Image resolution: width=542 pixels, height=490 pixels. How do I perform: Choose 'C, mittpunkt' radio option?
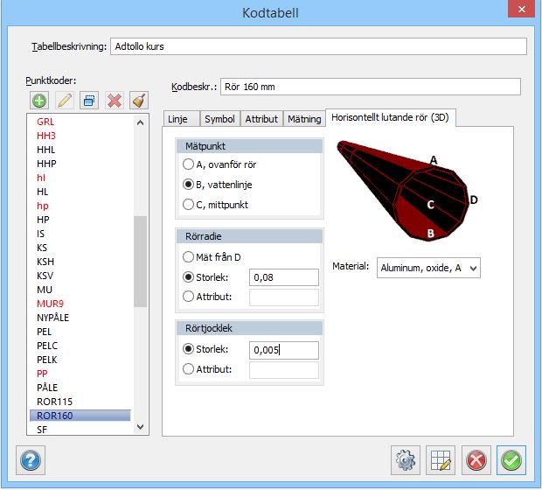coord(188,205)
